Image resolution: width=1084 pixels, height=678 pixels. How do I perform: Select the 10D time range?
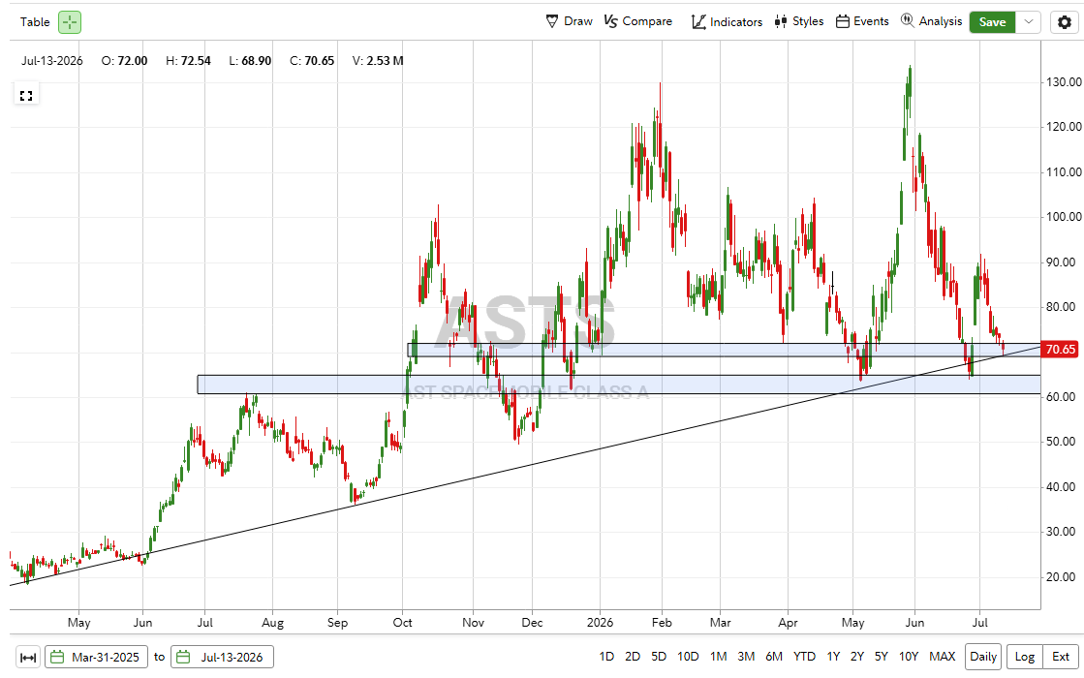tap(688, 657)
